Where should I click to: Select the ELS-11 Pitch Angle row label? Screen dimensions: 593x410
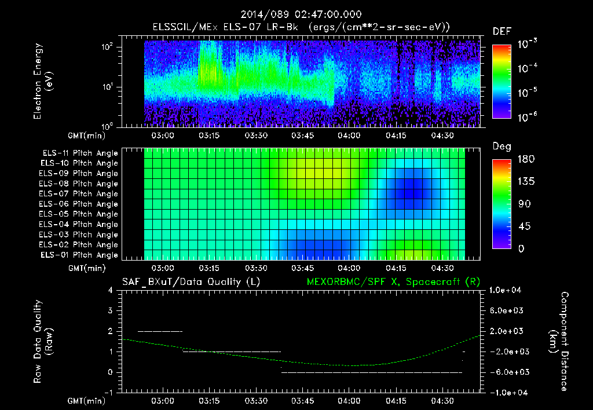pyautogui.click(x=80, y=153)
